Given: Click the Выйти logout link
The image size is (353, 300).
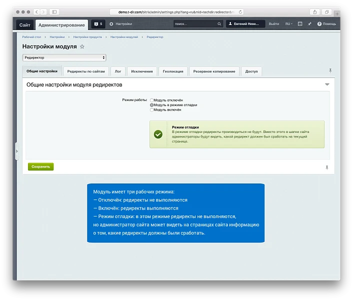Looking at the screenshot, I should coord(274,24).
